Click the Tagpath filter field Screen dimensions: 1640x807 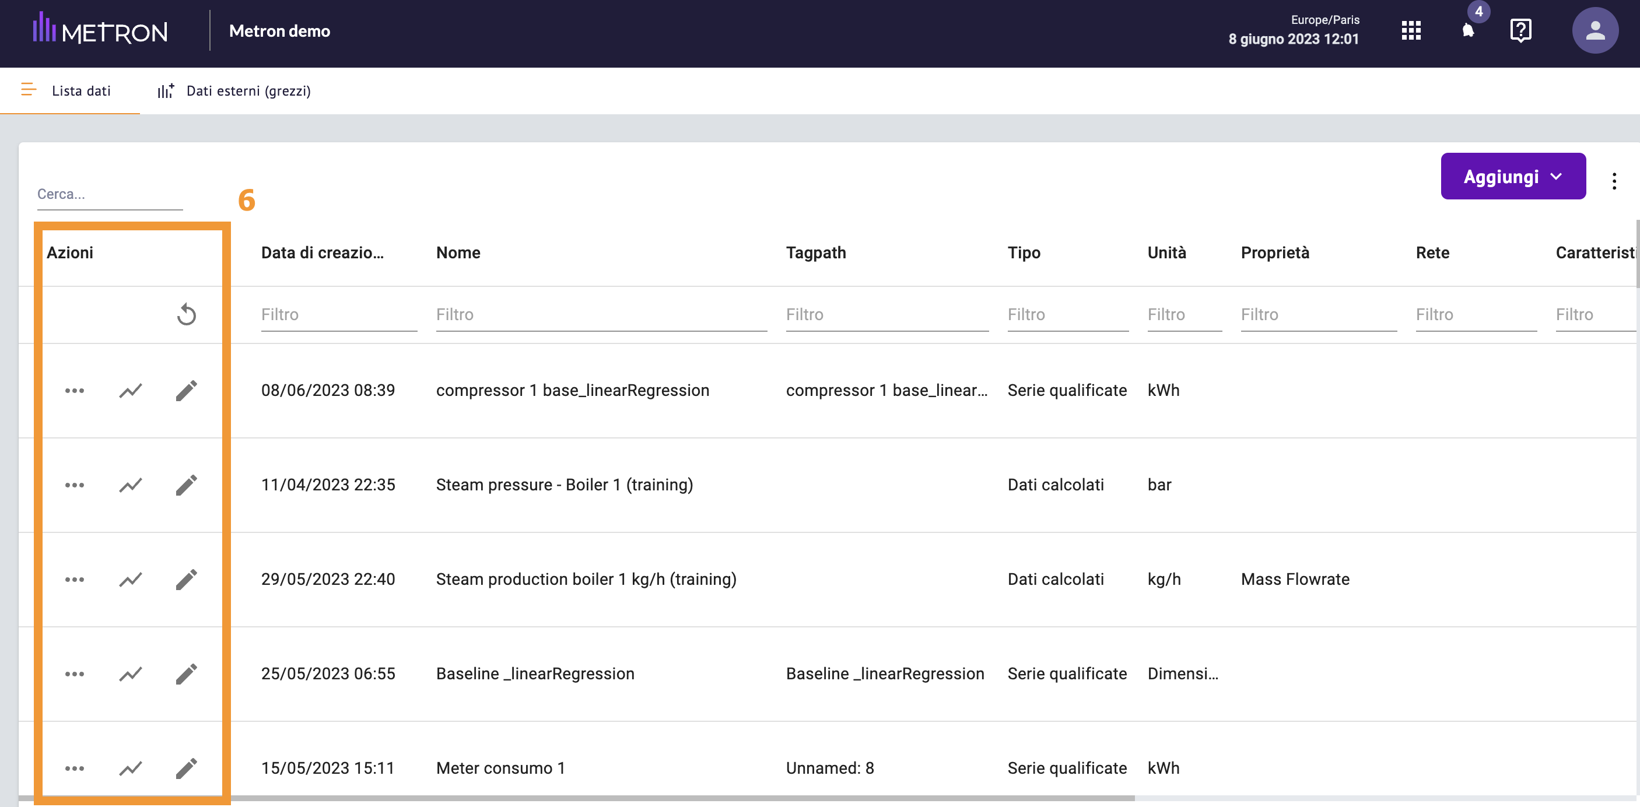[x=887, y=314]
